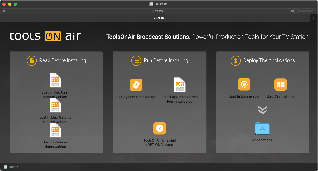Close the tab using the X button
This screenshot has height=171, width=318.
4,11
